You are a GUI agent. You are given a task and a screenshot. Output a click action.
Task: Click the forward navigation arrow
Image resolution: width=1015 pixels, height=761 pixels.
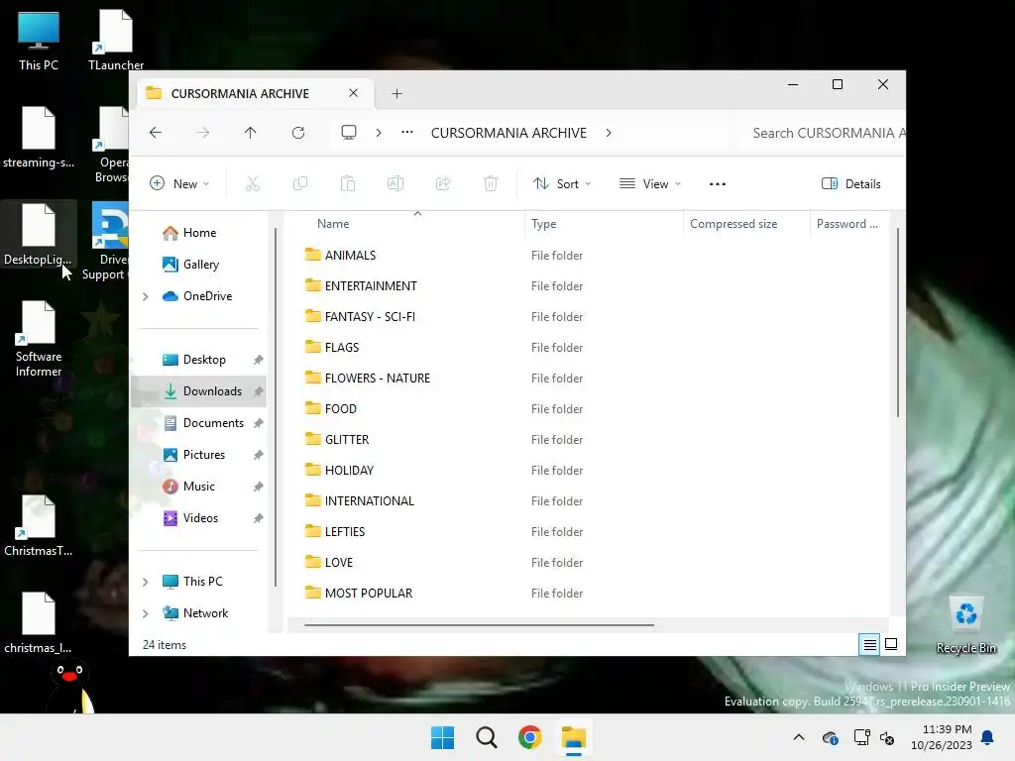[x=202, y=133]
